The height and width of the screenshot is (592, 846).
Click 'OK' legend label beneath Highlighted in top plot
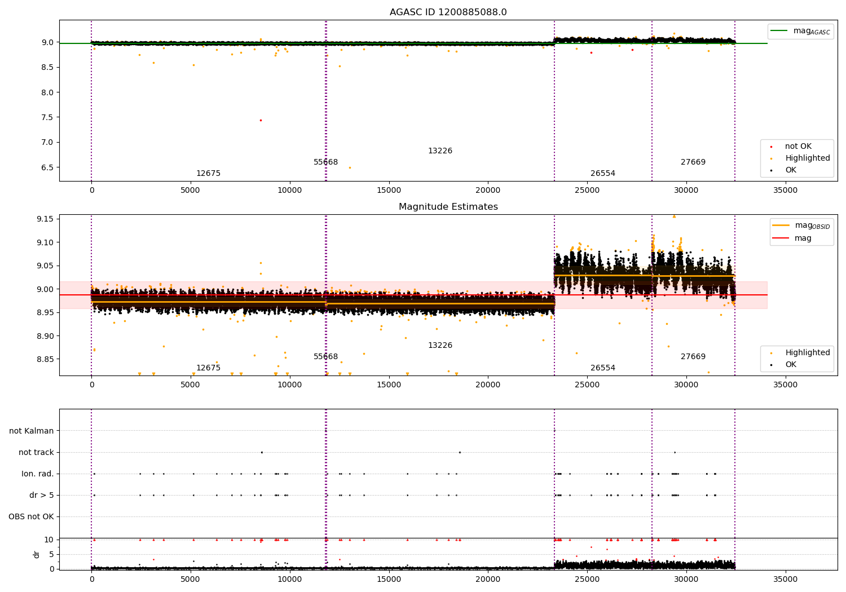pyautogui.click(x=791, y=170)
